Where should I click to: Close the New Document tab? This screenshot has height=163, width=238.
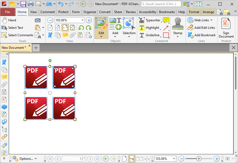click(x=29, y=46)
